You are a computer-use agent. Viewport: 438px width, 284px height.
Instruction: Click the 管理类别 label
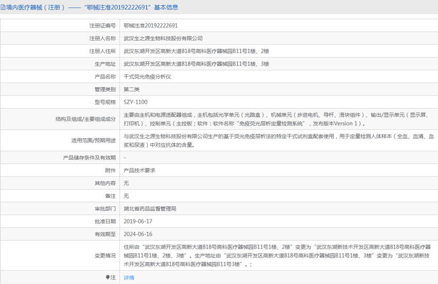pyautogui.click(x=105, y=90)
